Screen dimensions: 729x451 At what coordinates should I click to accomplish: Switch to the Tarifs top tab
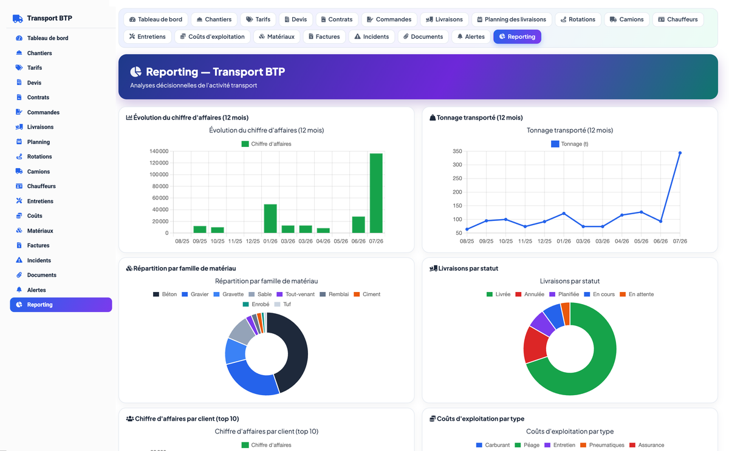coord(258,19)
